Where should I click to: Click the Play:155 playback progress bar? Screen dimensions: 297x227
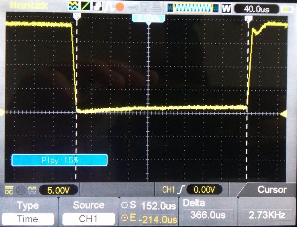(x=60, y=160)
